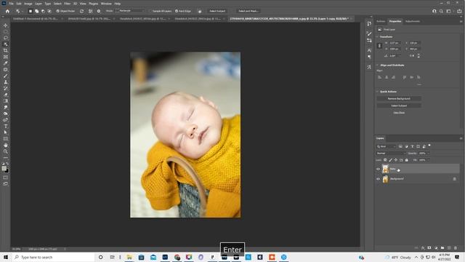Select the Horizontal Type tool
Screen dimensions: 465x262
(6, 126)
